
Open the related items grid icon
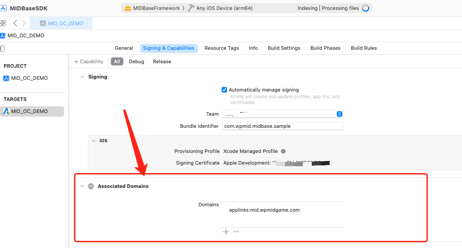3,23
